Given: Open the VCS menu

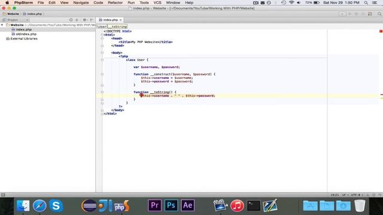Looking at the screenshot, I should (x=157, y=2).
